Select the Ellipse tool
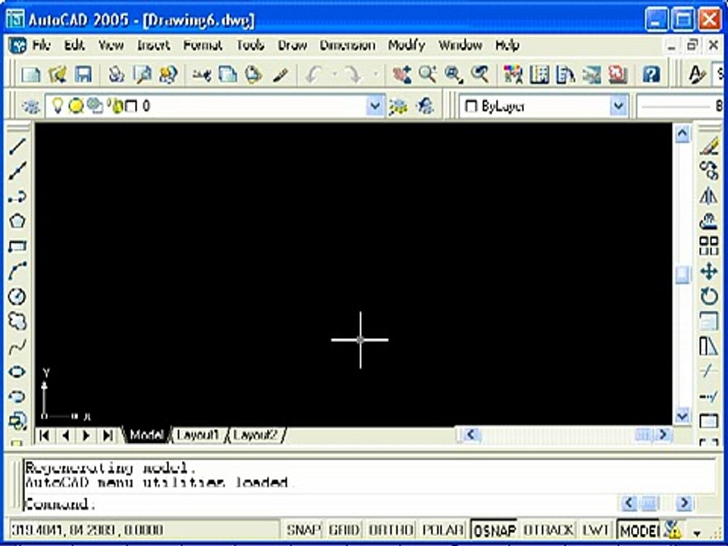 [x=17, y=372]
